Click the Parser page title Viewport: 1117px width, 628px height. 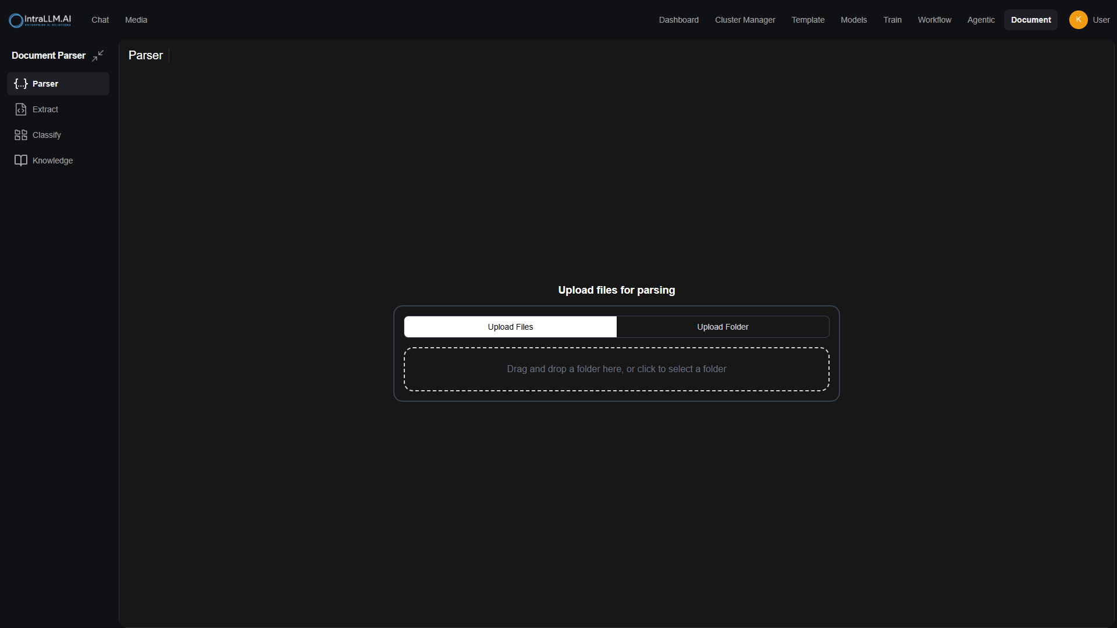(145, 55)
